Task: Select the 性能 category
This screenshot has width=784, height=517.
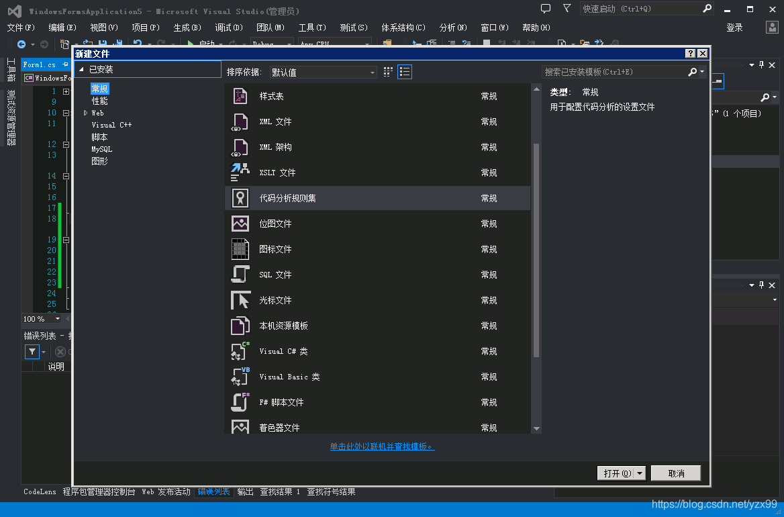Action: coord(99,101)
